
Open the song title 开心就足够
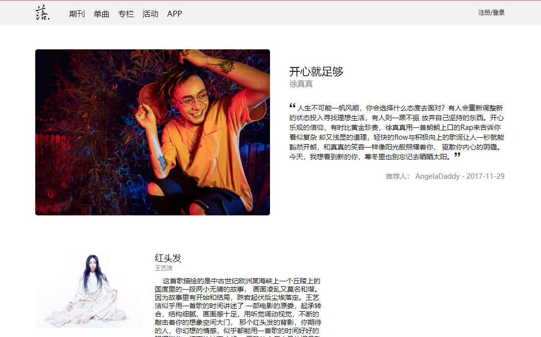pos(316,71)
